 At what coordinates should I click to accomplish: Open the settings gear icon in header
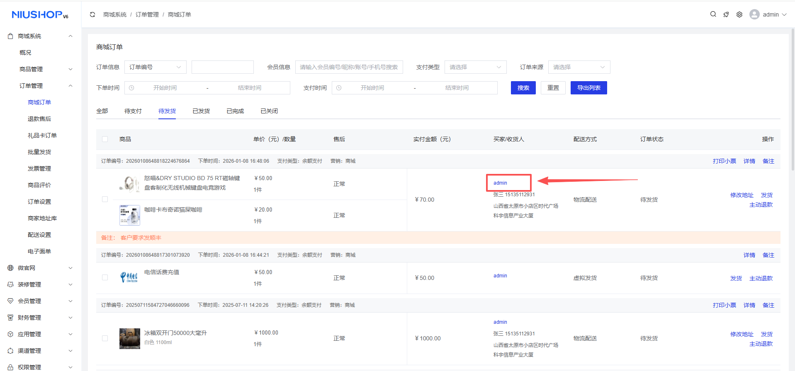(739, 14)
